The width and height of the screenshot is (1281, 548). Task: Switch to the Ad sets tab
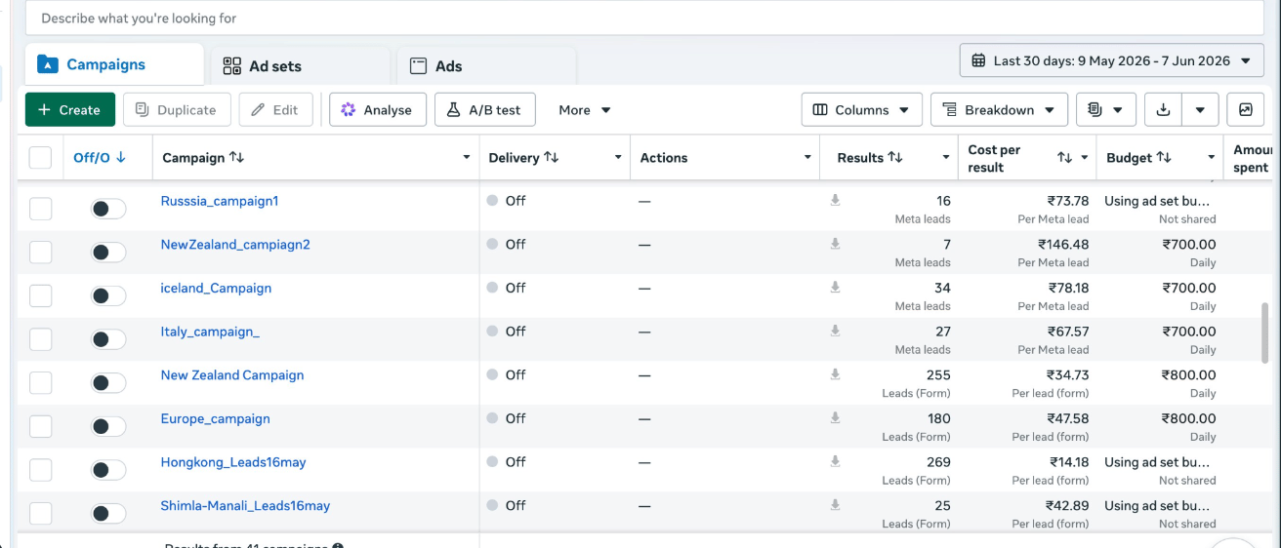tap(301, 66)
